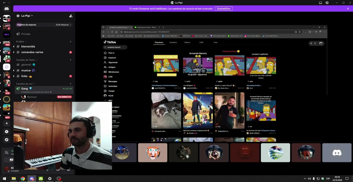Open Cargar upload in TikTok sidebar
The width and height of the screenshot is (353, 182).
[109, 91]
